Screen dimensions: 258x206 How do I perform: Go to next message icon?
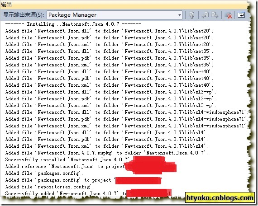[215, 15]
